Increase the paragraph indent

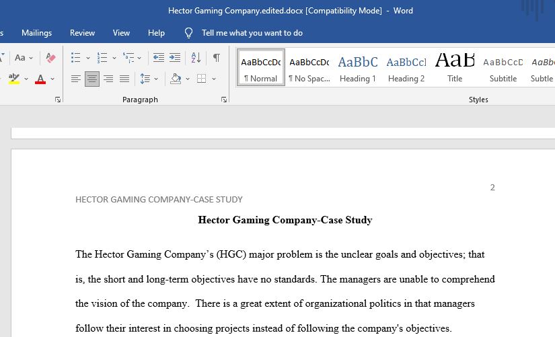(x=174, y=58)
